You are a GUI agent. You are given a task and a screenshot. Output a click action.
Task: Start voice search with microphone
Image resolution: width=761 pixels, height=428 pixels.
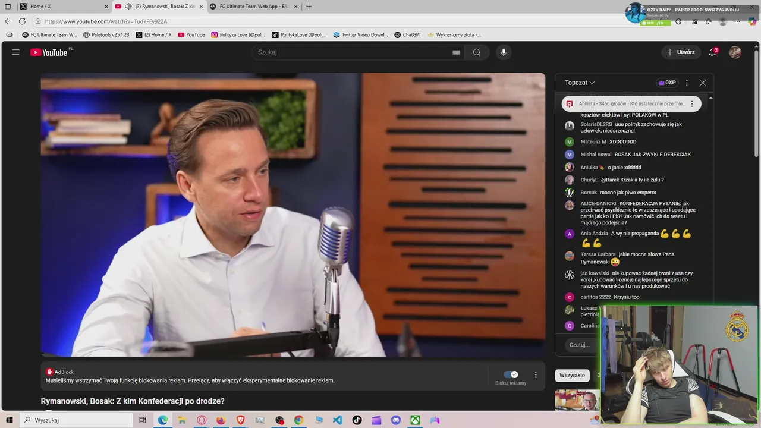504,52
